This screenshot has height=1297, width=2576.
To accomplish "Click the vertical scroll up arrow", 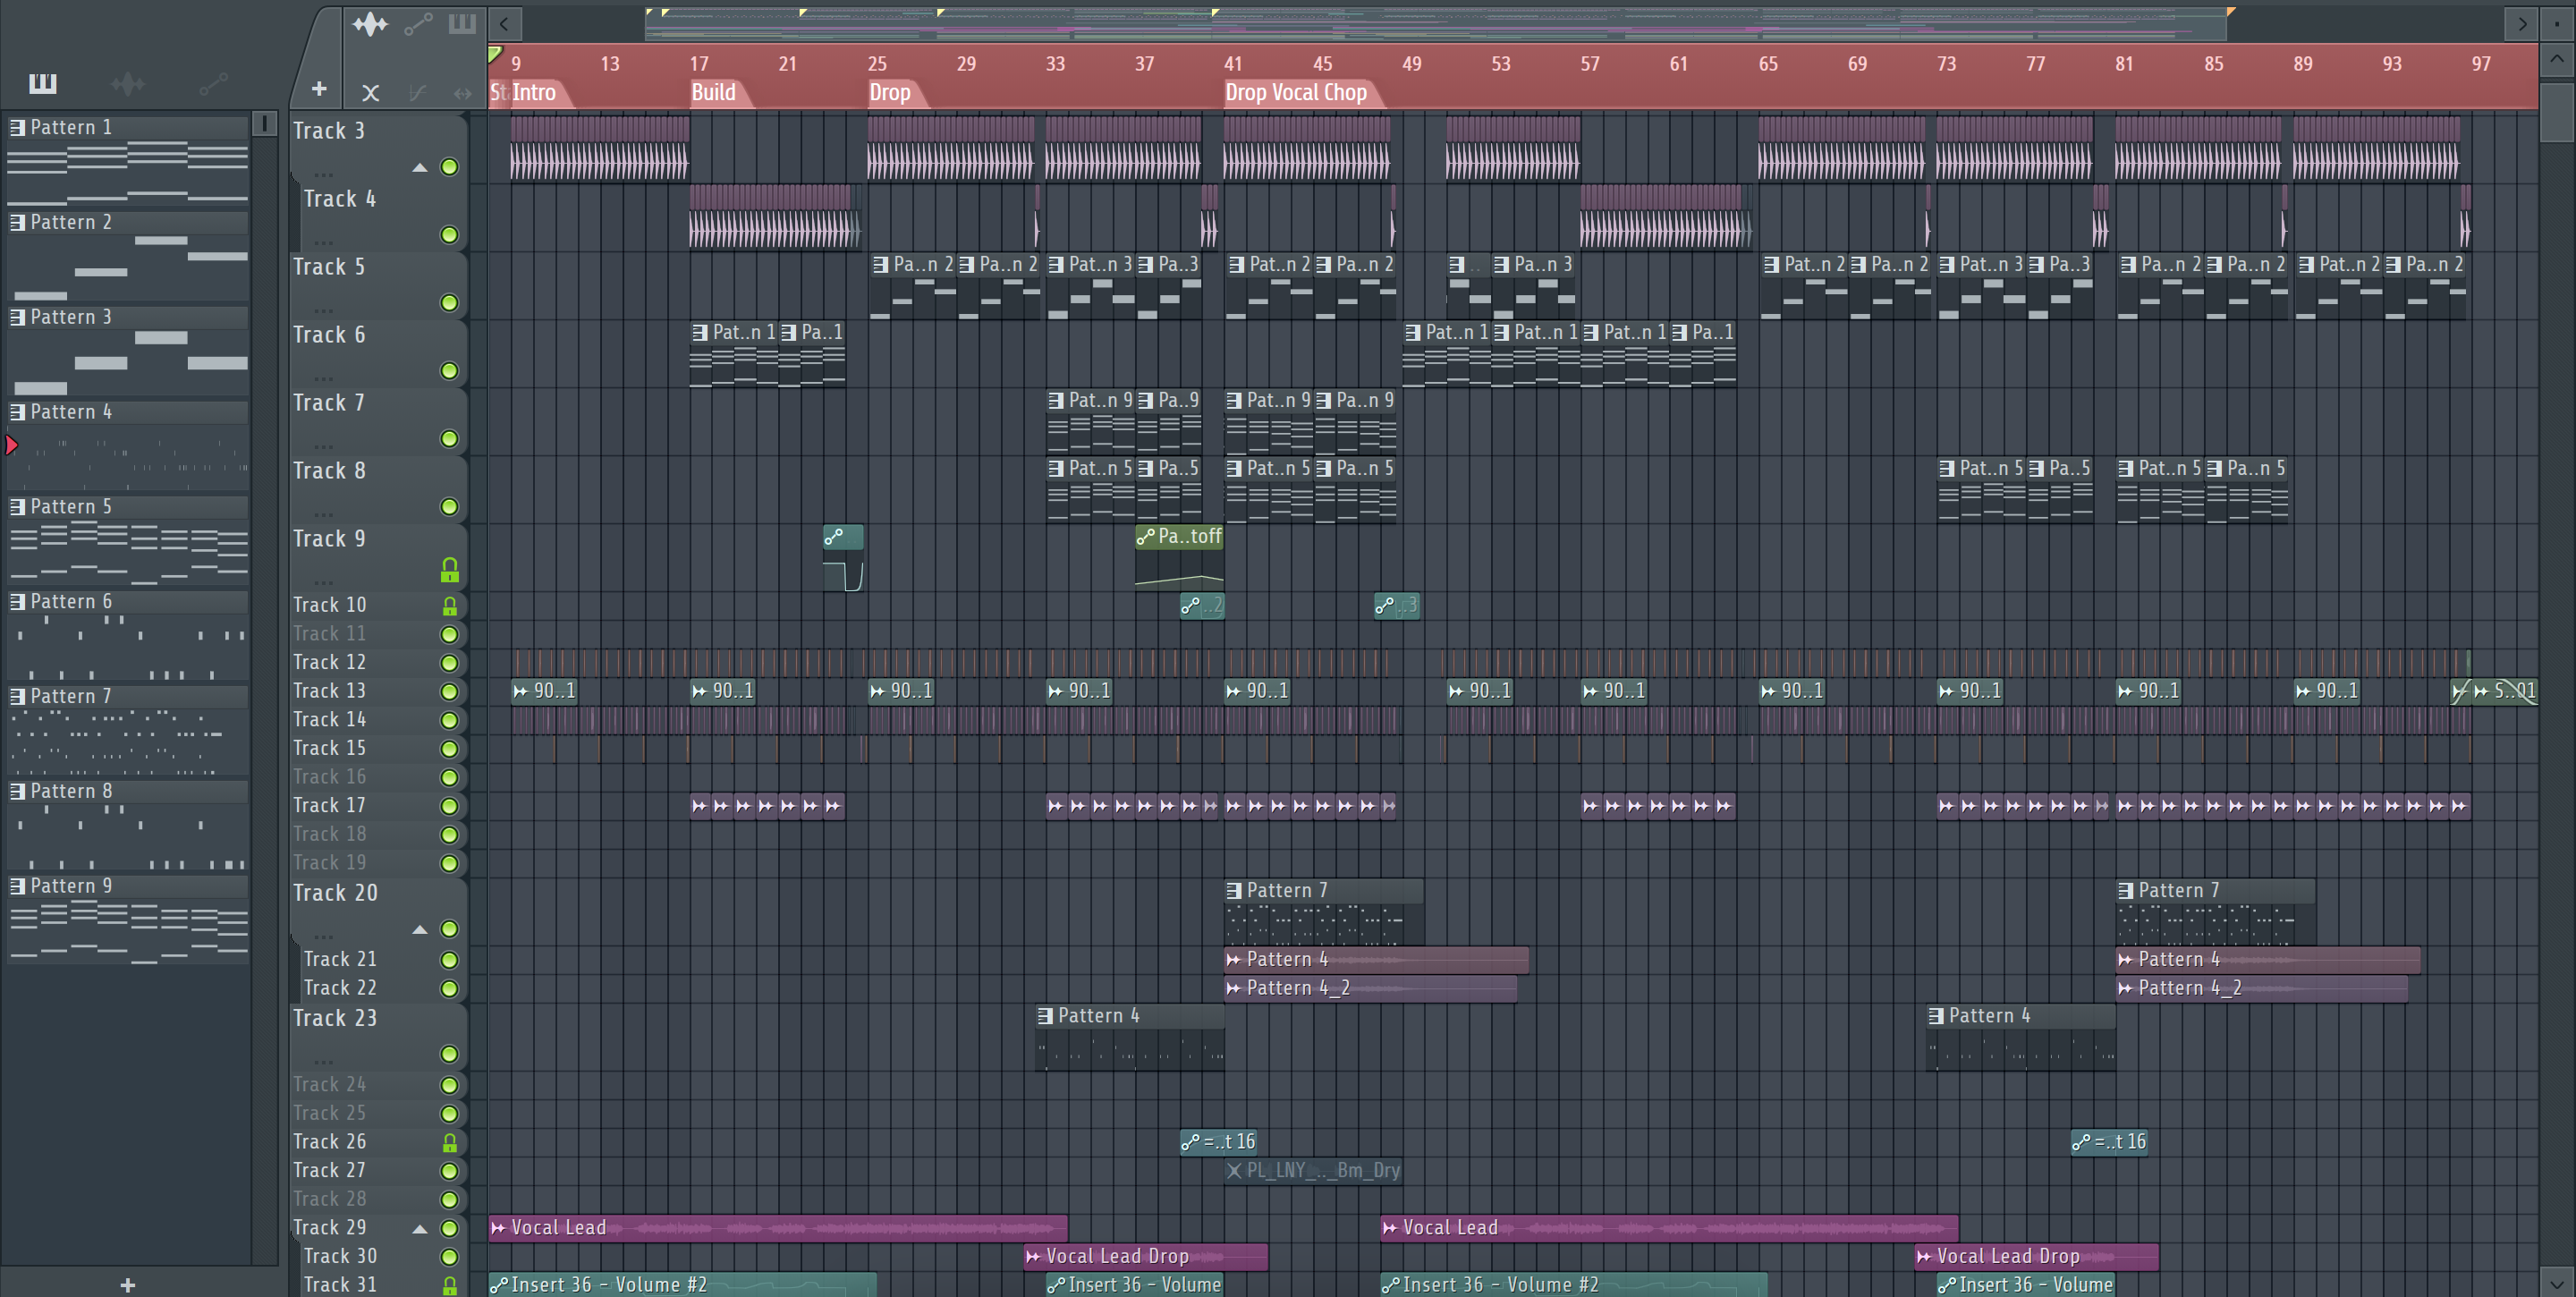I will click(2556, 60).
